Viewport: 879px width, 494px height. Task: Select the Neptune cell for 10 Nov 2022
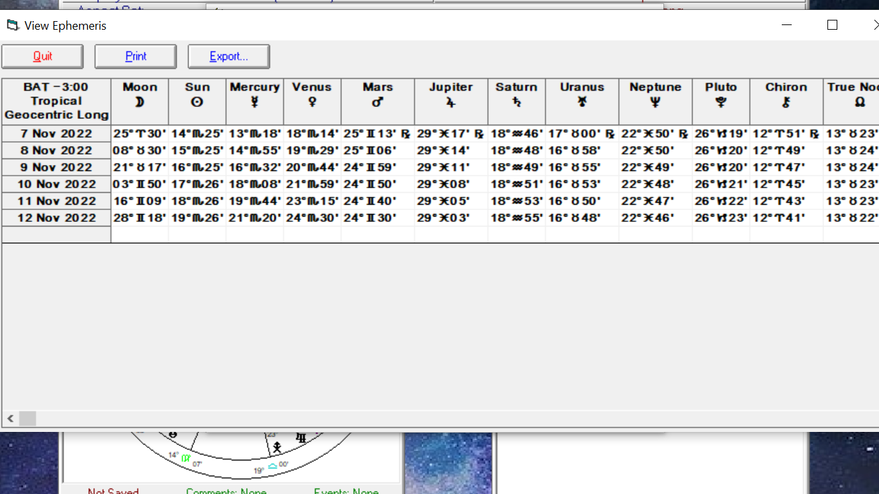[655, 184]
